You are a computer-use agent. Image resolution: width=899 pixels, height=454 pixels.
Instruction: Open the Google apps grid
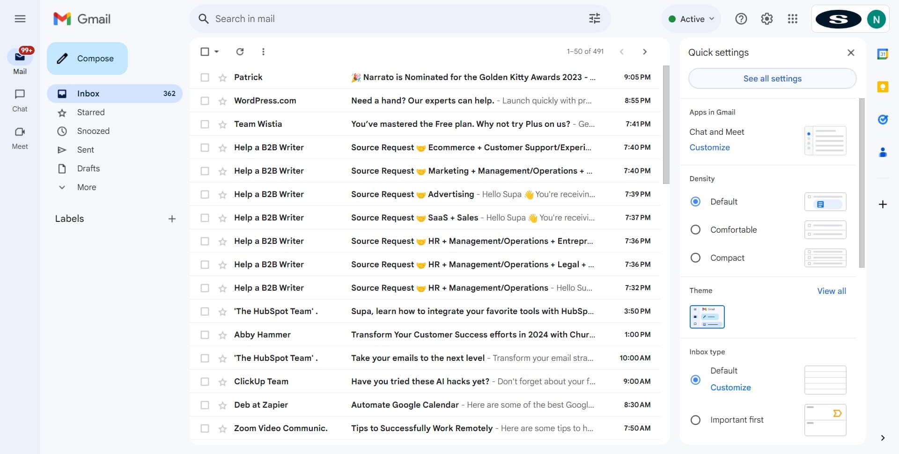coord(792,19)
